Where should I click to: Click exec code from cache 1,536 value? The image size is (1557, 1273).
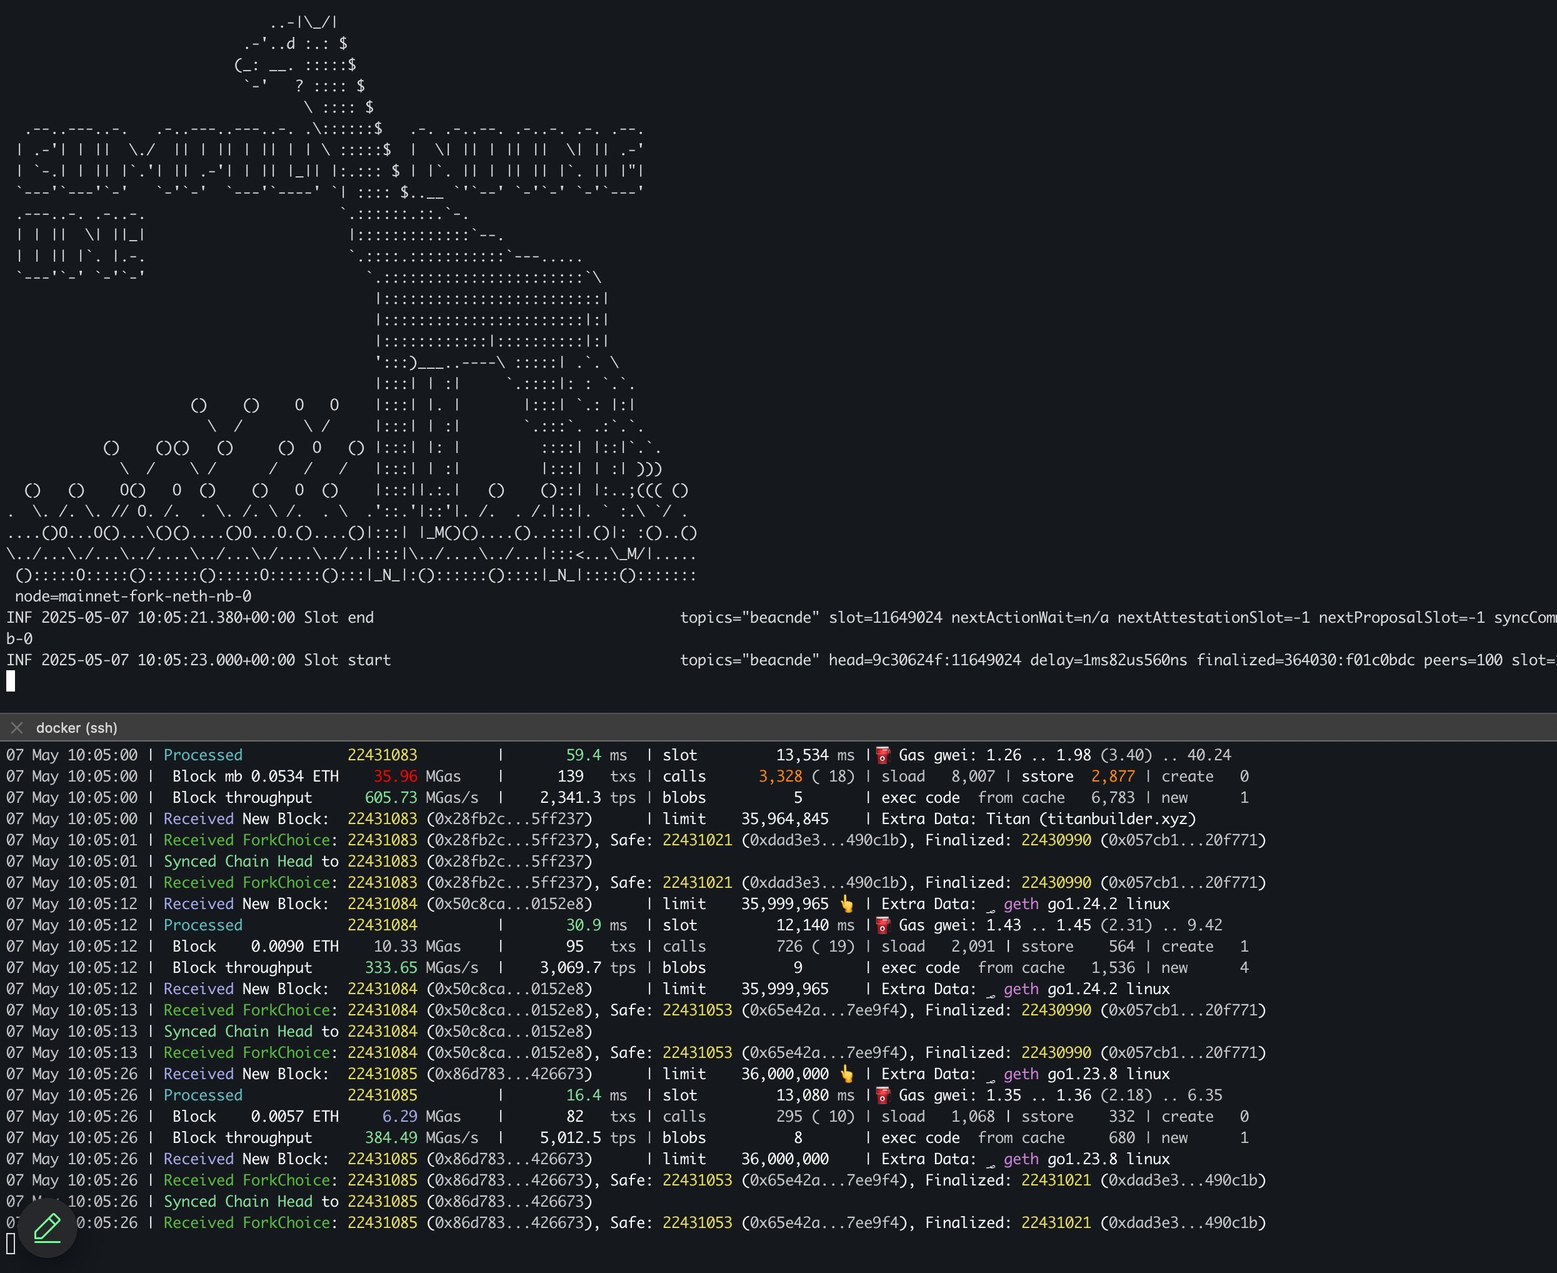click(1113, 968)
